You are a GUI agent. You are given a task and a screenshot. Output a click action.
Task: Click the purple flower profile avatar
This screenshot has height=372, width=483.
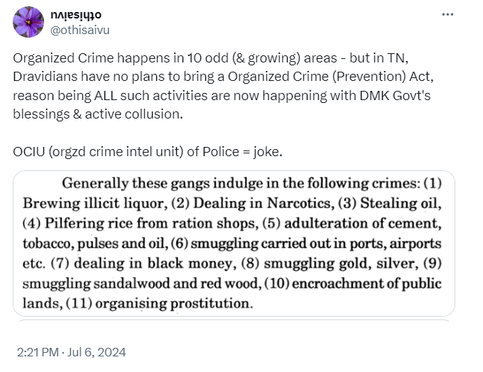[28, 22]
